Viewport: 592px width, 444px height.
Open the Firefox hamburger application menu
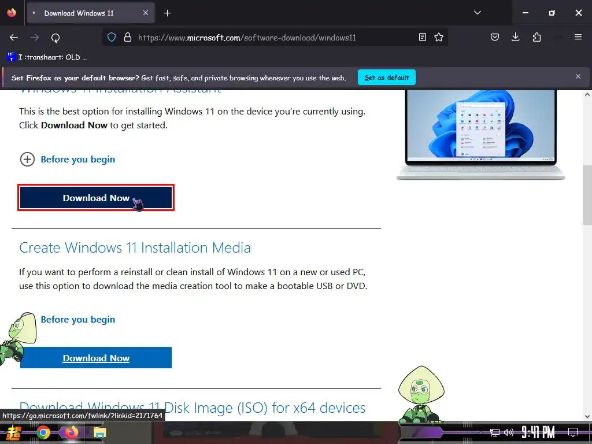click(x=578, y=37)
